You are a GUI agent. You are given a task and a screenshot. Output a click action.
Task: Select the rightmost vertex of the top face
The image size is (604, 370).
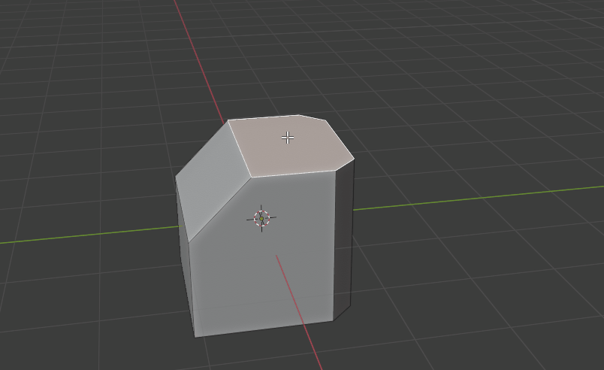[x=354, y=157]
